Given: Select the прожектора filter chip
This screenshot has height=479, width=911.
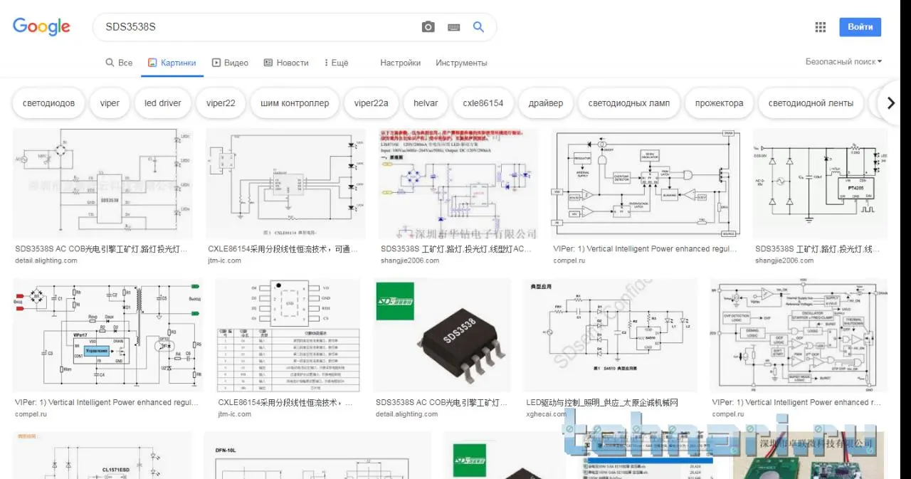Looking at the screenshot, I should coord(719,103).
